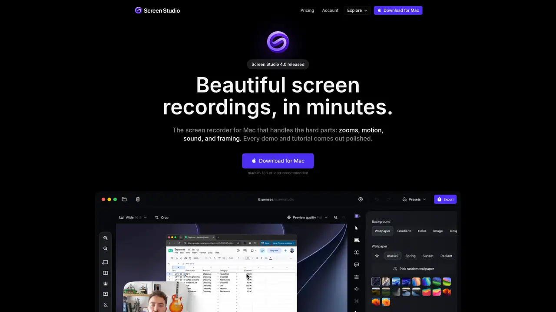Select the screen-with-camera layout icon in left toolbar

(x=105, y=262)
